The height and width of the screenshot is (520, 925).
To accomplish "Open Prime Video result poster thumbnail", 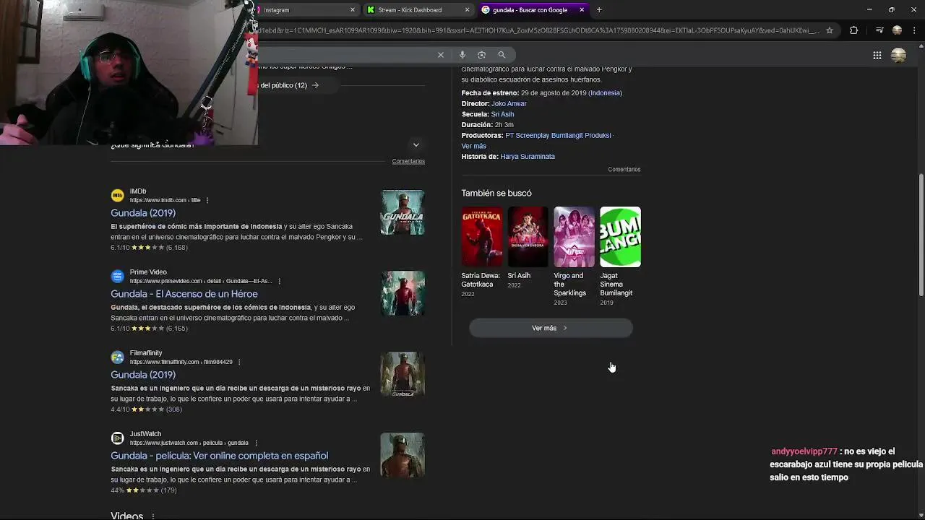I will (x=403, y=293).
